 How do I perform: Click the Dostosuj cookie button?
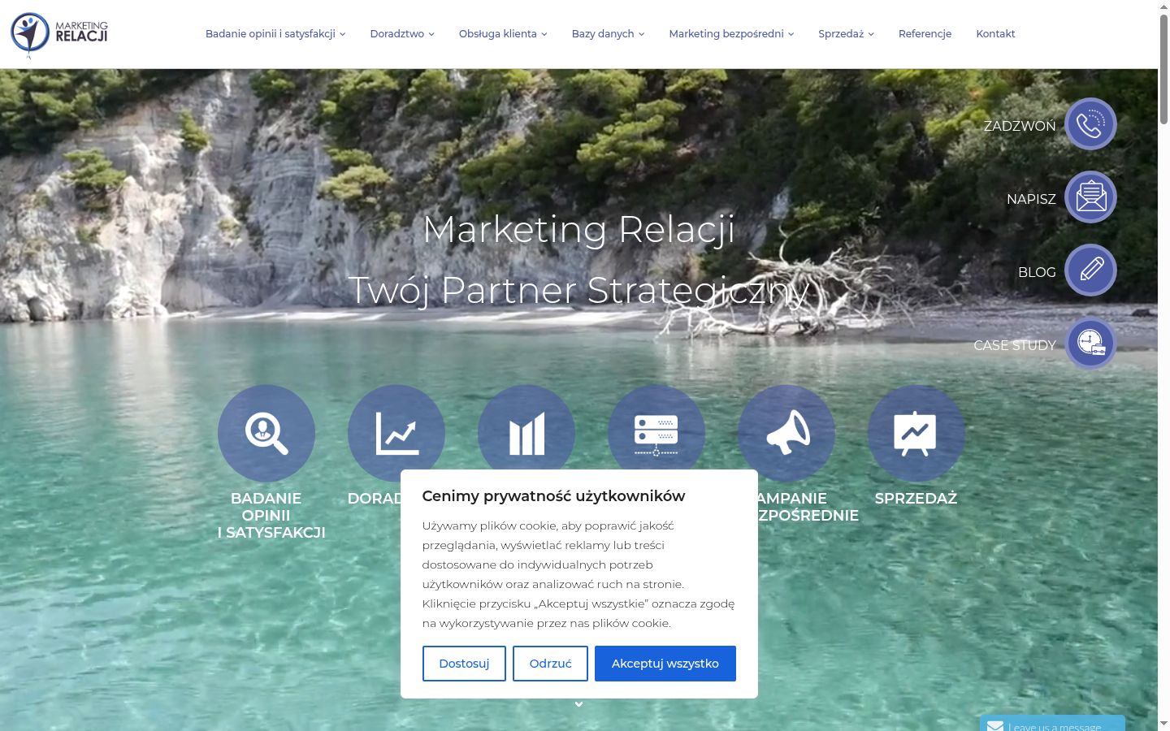point(464,664)
